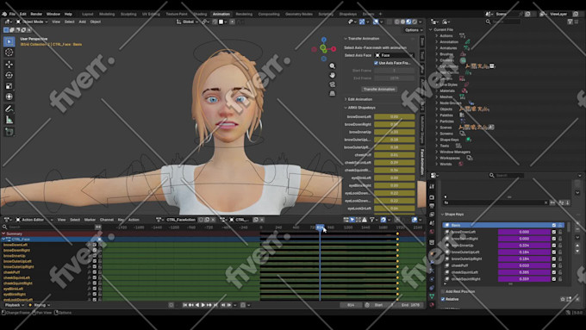Toggle the Basis shape key checkbox
The width and height of the screenshot is (586, 330).
(554, 225)
